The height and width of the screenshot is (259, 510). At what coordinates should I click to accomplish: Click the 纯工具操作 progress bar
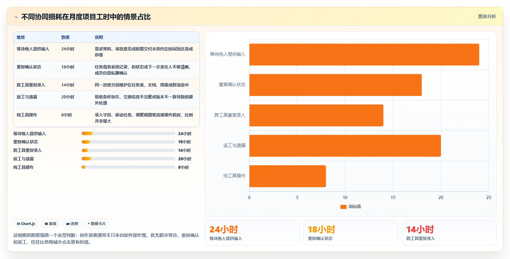[128, 167]
